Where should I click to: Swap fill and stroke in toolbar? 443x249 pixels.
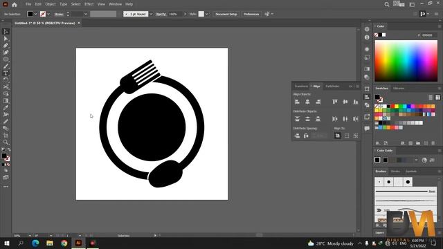click(9, 149)
